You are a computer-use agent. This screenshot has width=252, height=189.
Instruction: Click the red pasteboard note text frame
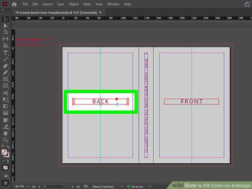35,42
